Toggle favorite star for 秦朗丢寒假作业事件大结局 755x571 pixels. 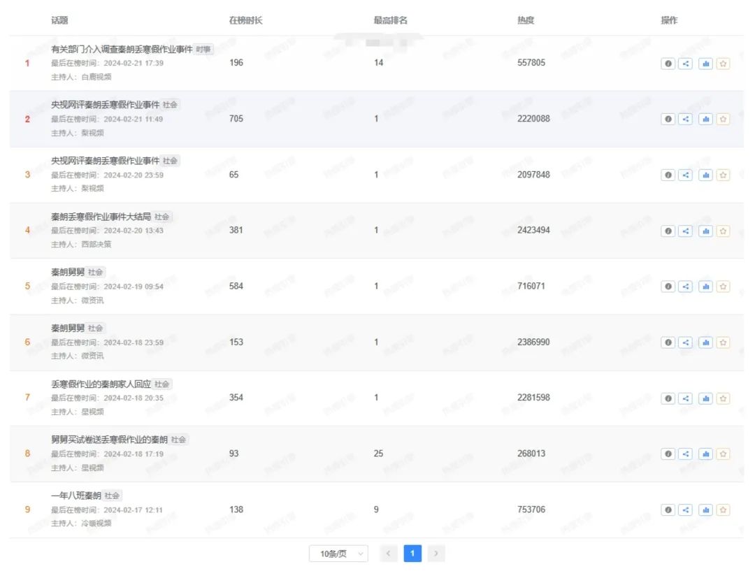724,231
